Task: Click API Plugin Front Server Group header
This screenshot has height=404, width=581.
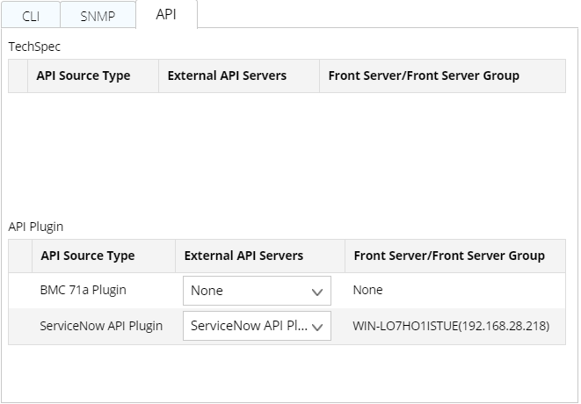Action: [449, 256]
